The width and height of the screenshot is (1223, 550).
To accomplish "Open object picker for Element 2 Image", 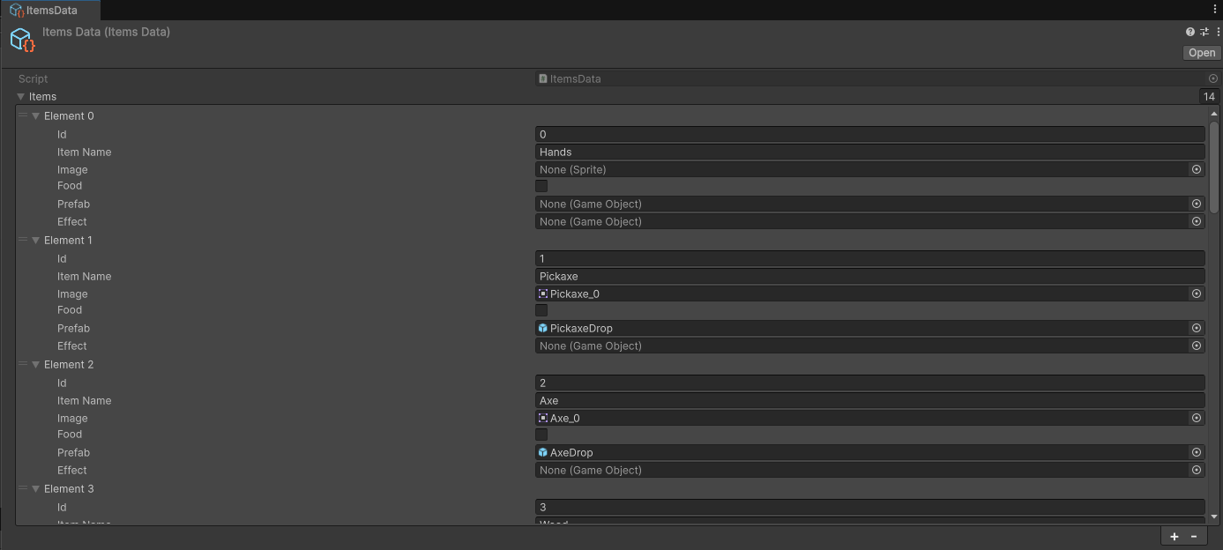I will pos(1197,418).
